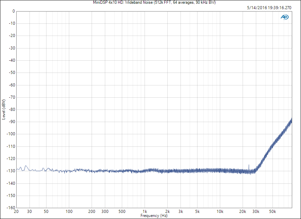Viewport: 301px width, 219px height.
Task: Click the 20k frequency axis label
Action: tap(243, 212)
